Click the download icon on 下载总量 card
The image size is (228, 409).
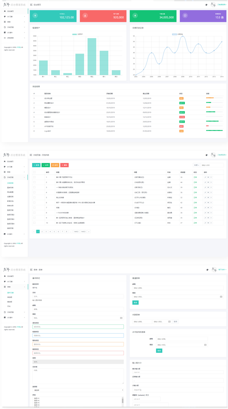click(135, 16)
